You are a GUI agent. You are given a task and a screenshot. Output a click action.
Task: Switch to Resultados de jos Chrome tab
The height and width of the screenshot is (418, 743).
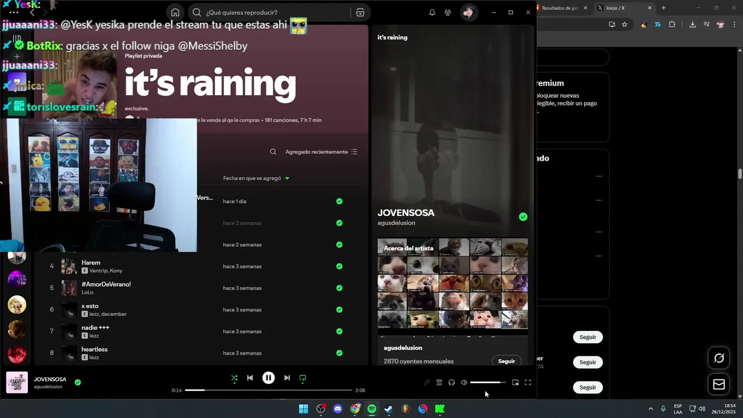[x=560, y=8]
